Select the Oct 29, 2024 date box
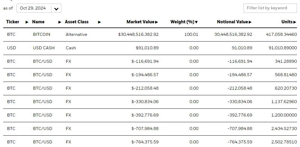Viewport: 300px width, 147px height. point(33,8)
